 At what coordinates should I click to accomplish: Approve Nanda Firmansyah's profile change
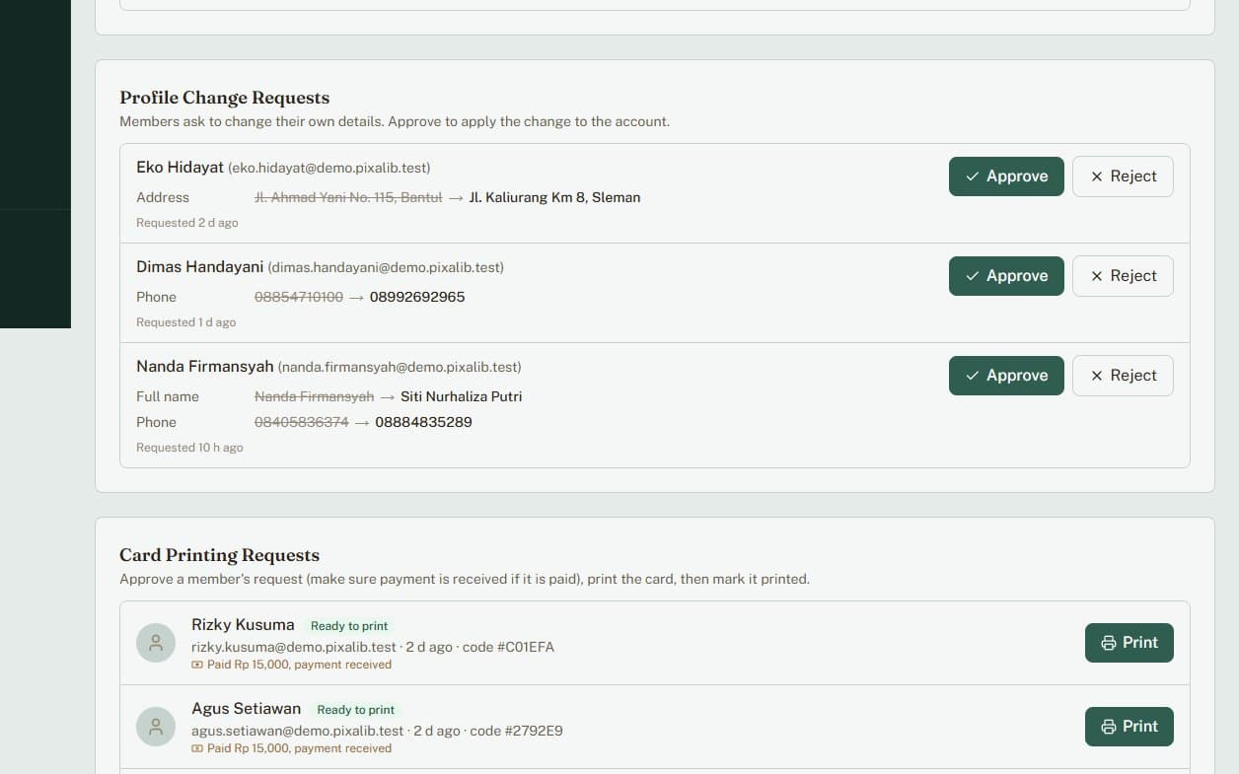1006,376
